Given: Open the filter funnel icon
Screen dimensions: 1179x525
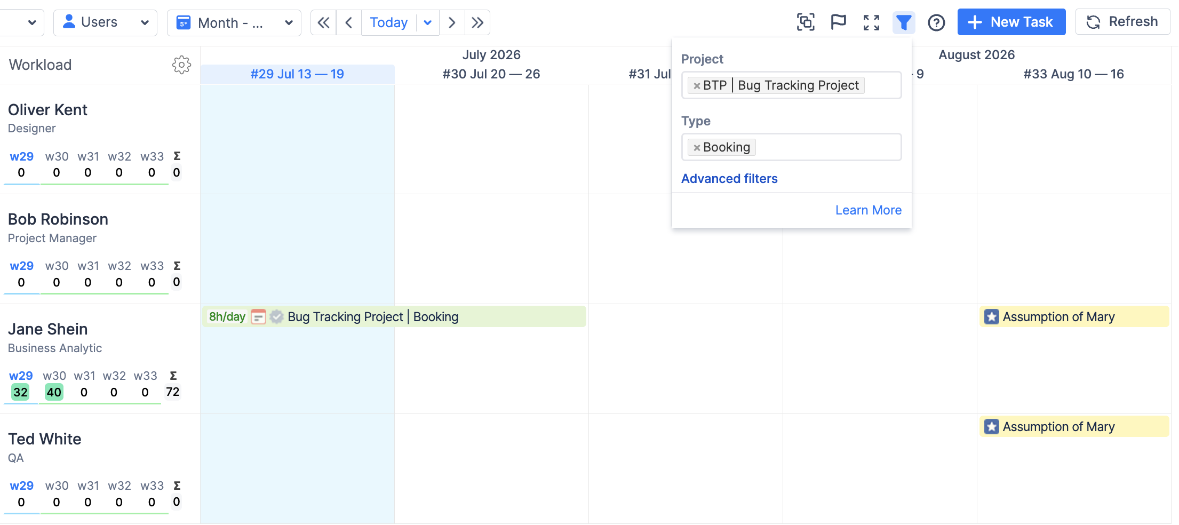Looking at the screenshot, I should point(904,22).
